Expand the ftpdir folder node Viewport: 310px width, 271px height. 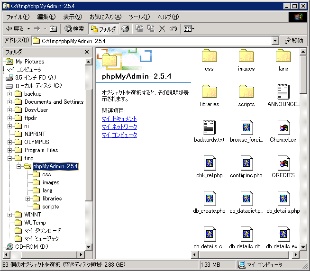(9, 118)
